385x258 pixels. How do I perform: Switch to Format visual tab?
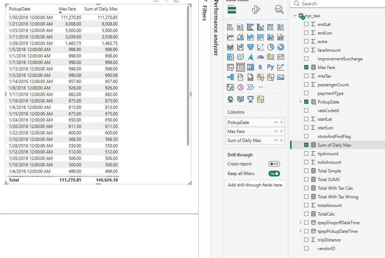pyautogui.click(x=256, y=10)
